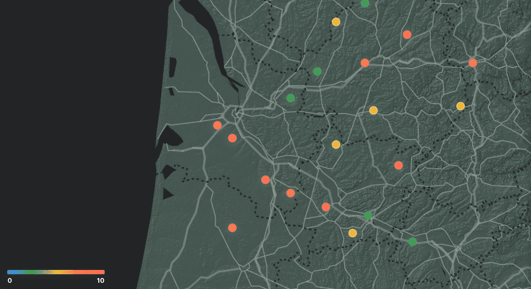This screenshot has height=289, width=531.
Task: Select the red marker directly below the top-edge green marker
Action: tap(365, 63)
